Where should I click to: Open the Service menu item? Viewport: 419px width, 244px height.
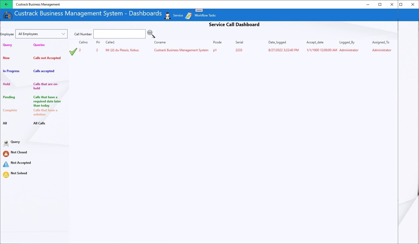click(178, 15)
